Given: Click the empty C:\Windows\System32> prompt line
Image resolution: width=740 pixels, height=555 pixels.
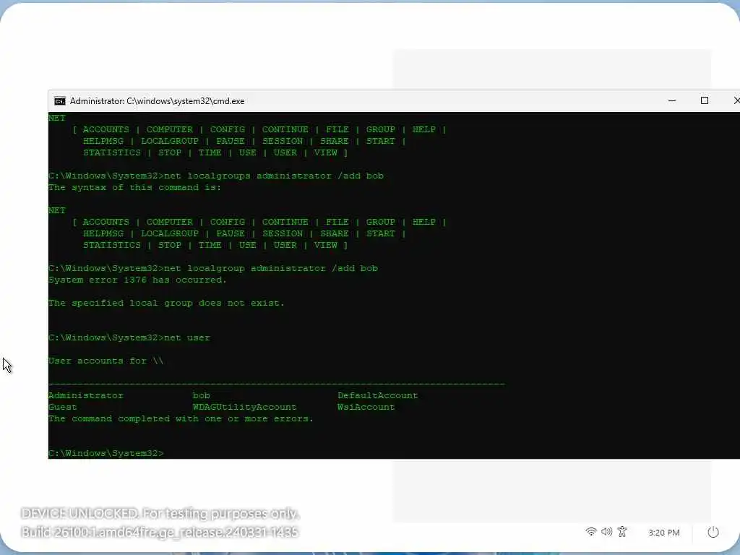Looking at the screenshot, I should (106, 453).
